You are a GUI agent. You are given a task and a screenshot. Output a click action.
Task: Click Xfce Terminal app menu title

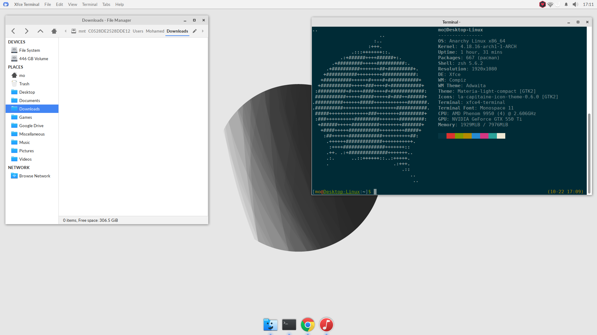pyautogui.click(x=27, y=4)
